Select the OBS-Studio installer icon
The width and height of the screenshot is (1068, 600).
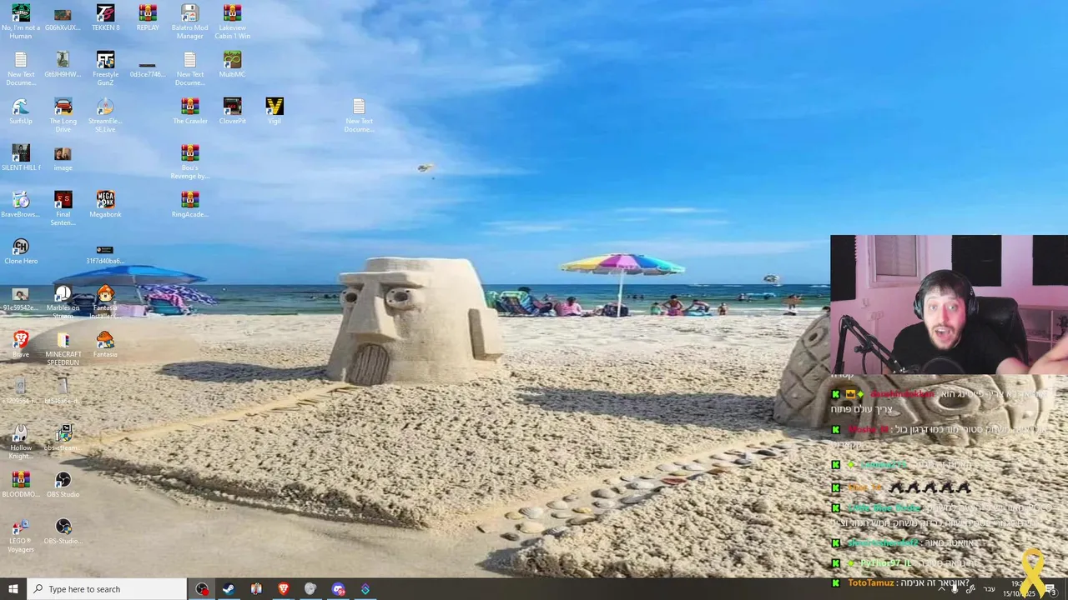click(x=63, y=531)
